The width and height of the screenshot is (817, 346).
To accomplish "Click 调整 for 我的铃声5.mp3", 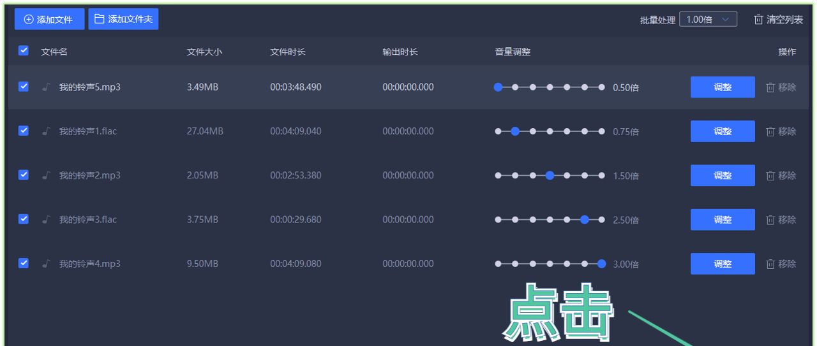I will tap(723, 87).
